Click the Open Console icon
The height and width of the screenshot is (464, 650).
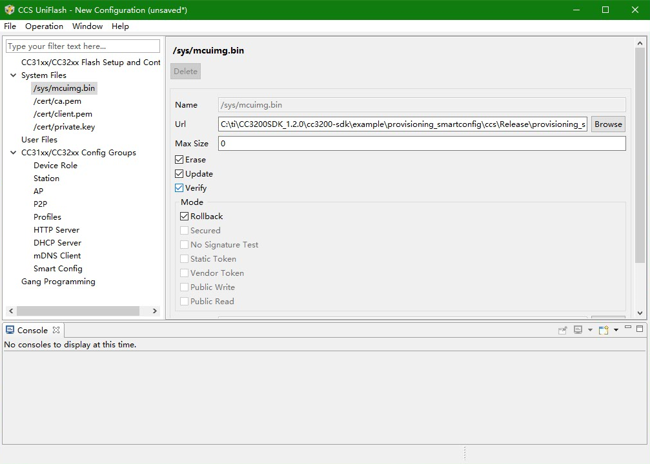click(604, 330)
